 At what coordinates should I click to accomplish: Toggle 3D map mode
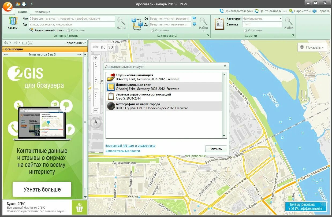111,47
